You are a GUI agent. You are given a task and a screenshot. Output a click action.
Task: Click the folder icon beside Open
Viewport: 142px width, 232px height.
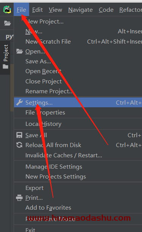(x=19, y=51)
